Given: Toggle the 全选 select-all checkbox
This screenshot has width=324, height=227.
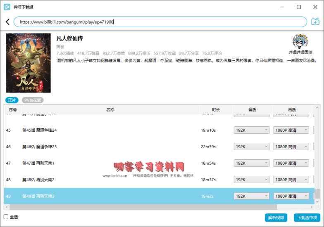Looking at the screenshot, I should pos(6,217).
